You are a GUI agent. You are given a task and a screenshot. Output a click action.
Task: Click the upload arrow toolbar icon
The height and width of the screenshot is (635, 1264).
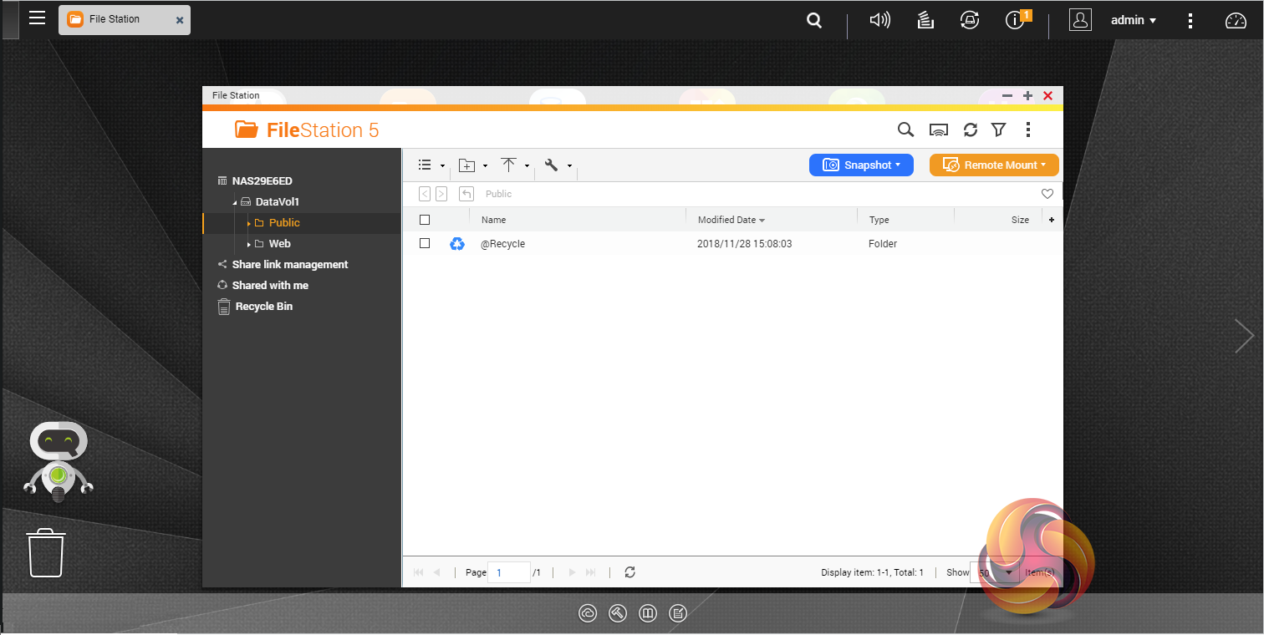pos(508,165)
